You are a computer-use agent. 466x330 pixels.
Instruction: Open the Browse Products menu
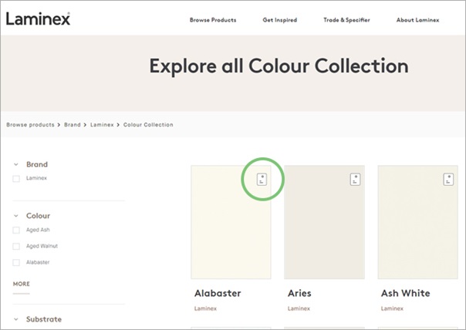pos(213,20)
